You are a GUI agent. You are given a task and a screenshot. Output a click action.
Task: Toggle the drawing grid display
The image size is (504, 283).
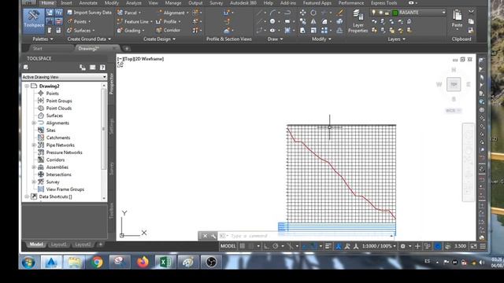[x=243, y=246]
